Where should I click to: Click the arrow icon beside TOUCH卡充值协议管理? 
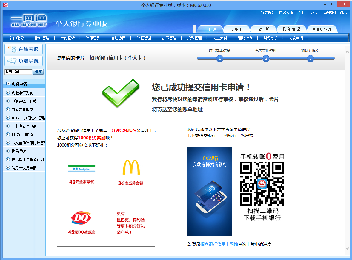[x=8, y=118]
